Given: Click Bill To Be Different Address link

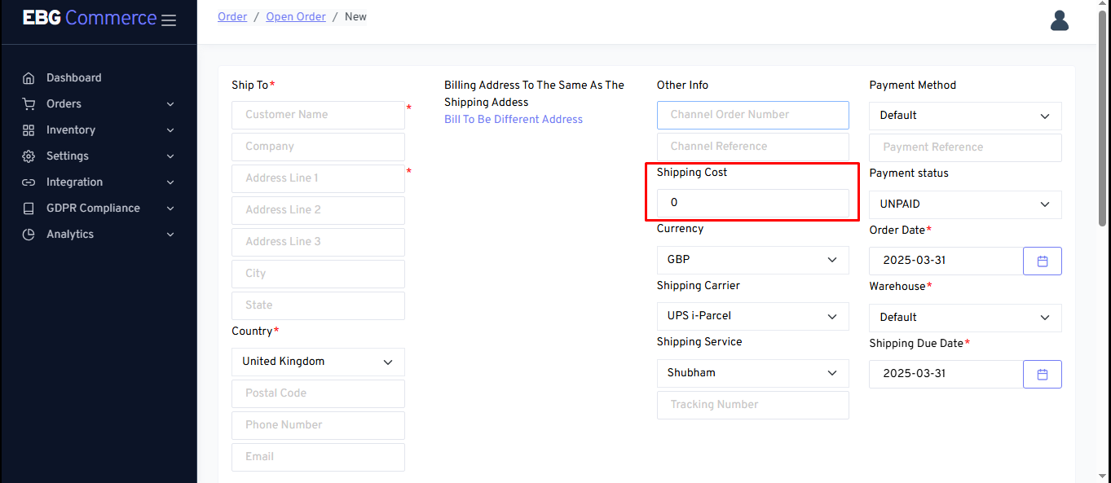Looking at the screenshot, I should [x=514, y=120].
